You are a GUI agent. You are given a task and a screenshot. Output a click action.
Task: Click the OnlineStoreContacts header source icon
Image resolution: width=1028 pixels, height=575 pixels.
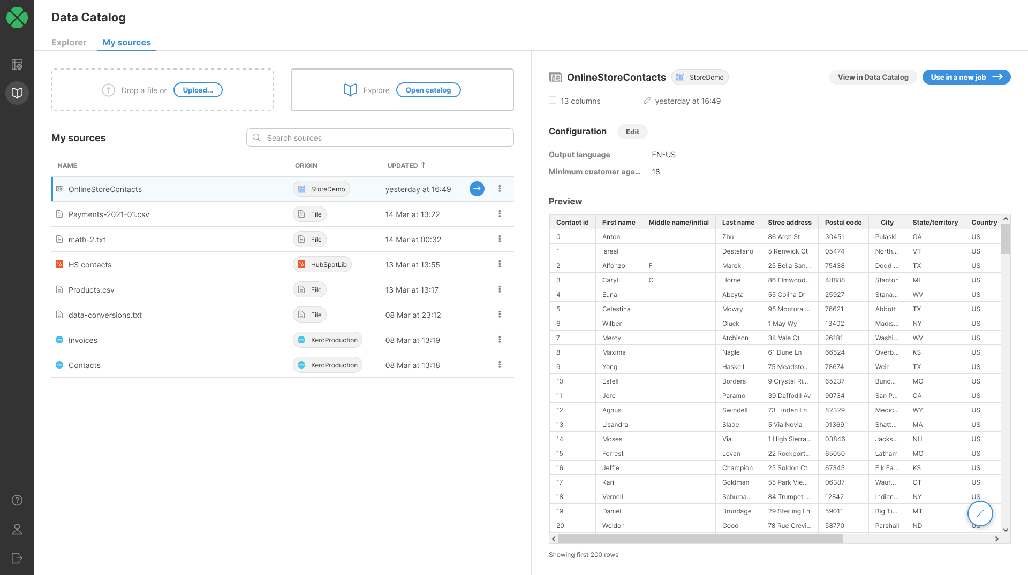[x=555, y=77]
